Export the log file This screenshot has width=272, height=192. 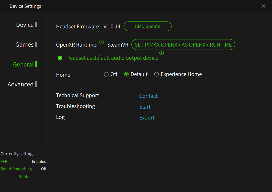tap(147, 118)
